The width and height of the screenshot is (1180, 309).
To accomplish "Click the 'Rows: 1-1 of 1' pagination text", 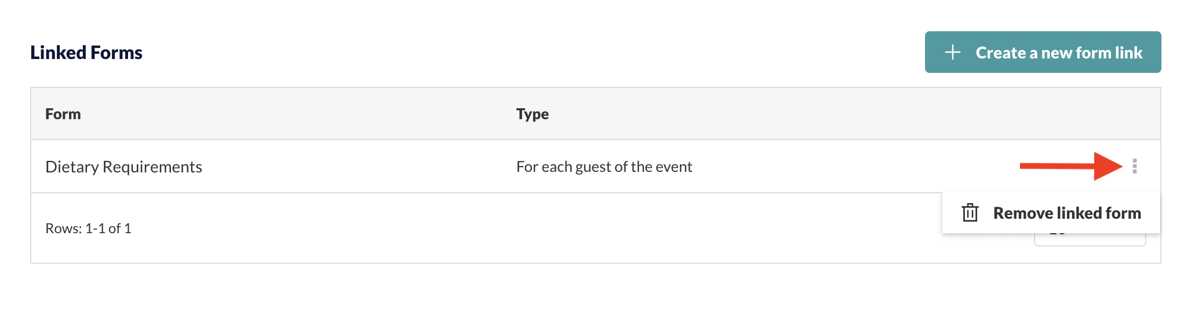I will [88, 229].
